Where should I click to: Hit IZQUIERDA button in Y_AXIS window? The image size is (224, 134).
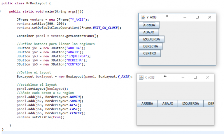(152, 39)
